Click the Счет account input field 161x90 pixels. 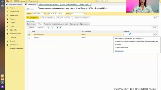pos(76,13)
